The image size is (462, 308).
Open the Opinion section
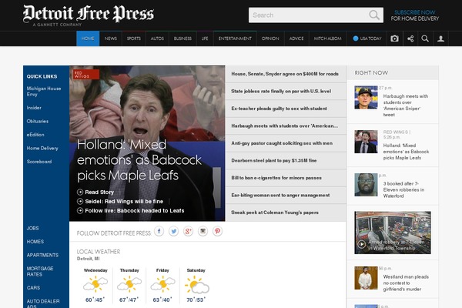click(270, 38)
